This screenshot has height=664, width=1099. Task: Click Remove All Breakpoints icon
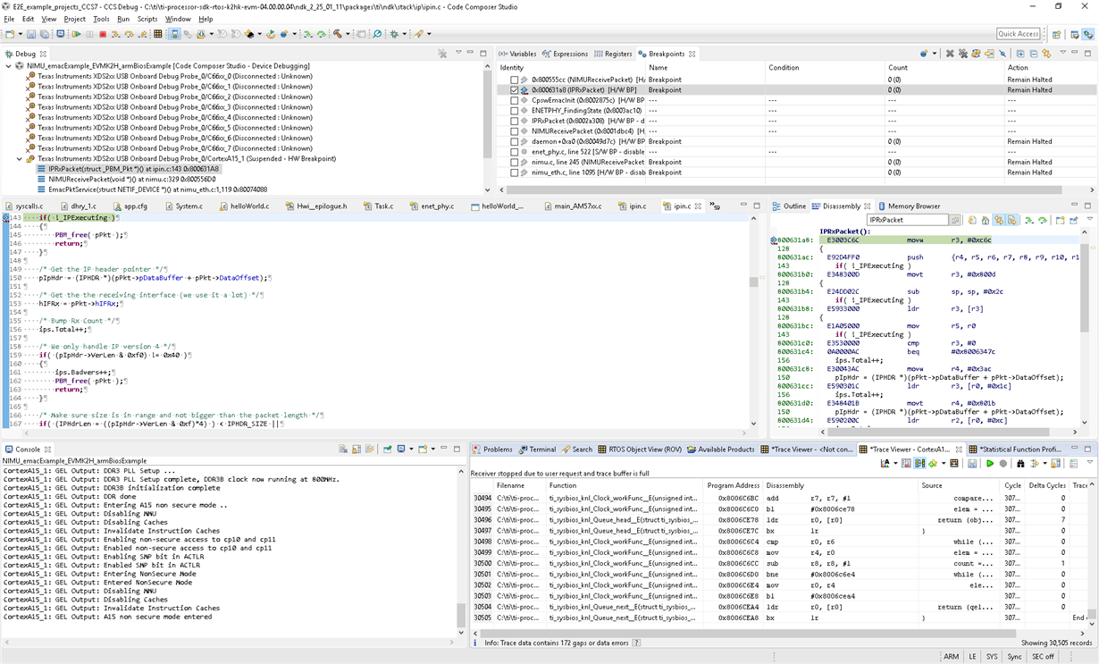[963, 54]
